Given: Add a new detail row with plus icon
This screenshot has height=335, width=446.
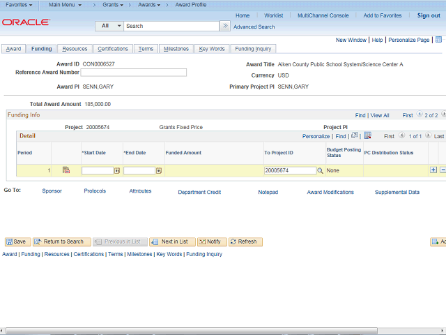Looking at the screenshot, I should (x=433, y=170).
